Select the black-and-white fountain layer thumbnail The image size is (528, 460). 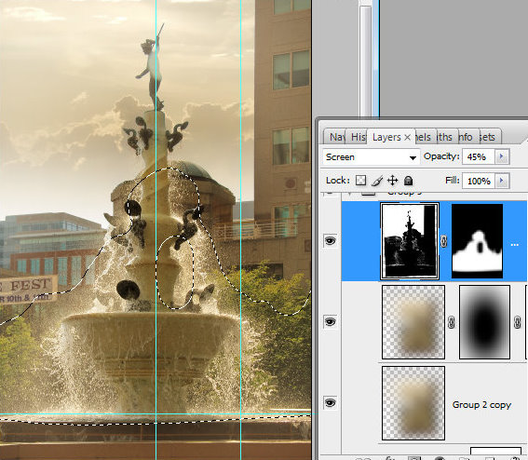point(410,241)
